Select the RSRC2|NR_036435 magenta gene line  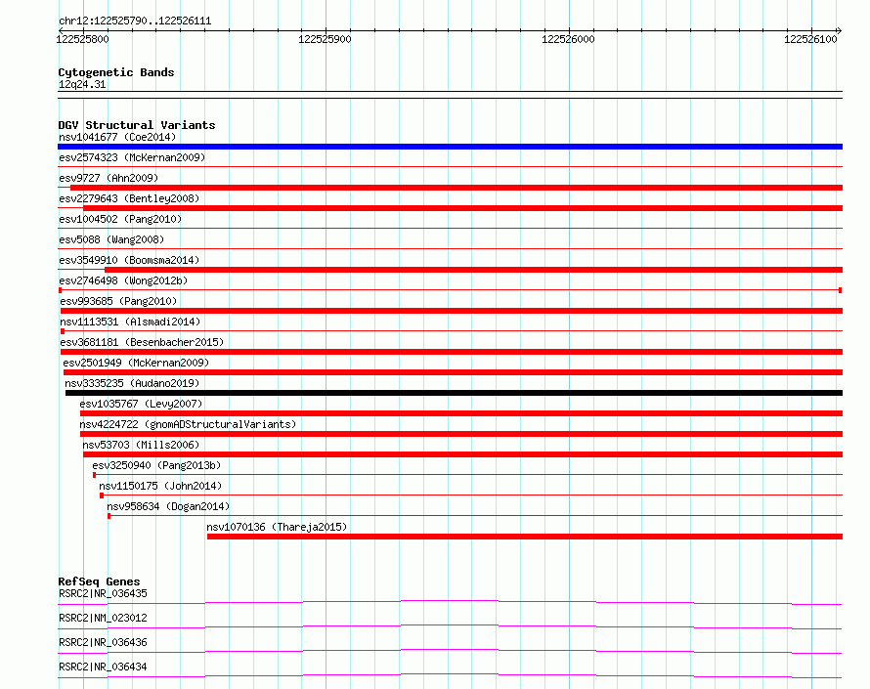pos(450,602)
